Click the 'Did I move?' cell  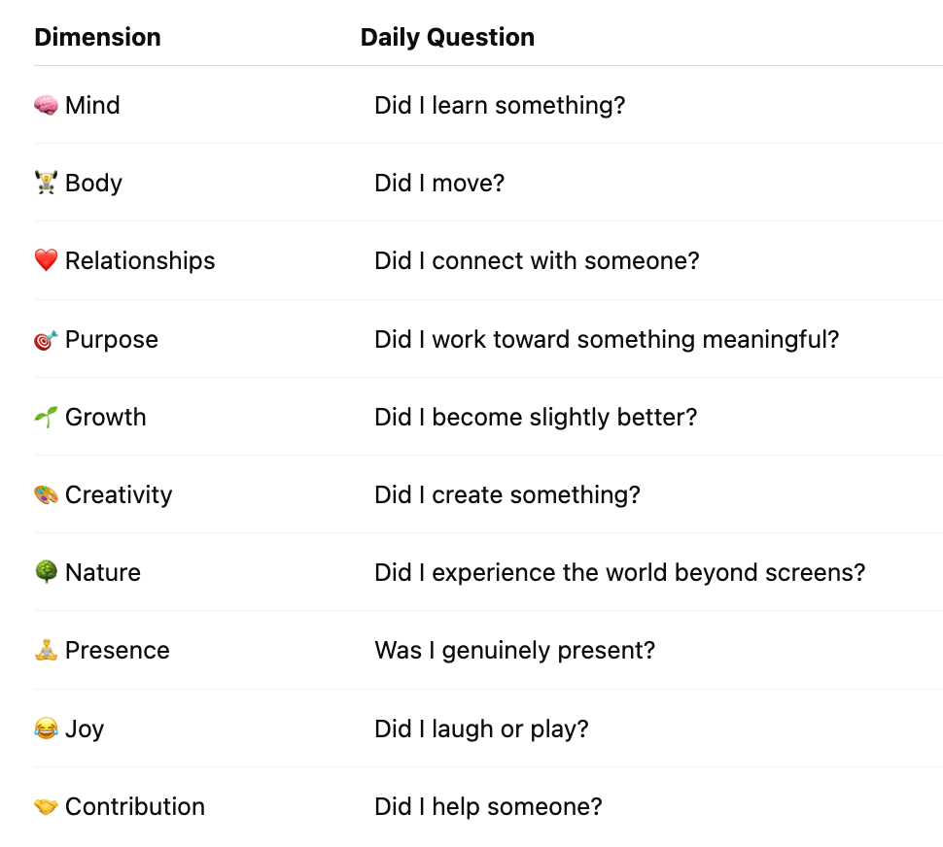click(439, 183)
